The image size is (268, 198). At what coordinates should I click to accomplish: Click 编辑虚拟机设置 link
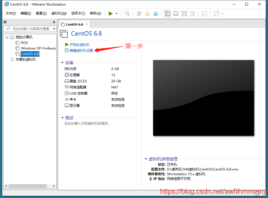(81, 51)
